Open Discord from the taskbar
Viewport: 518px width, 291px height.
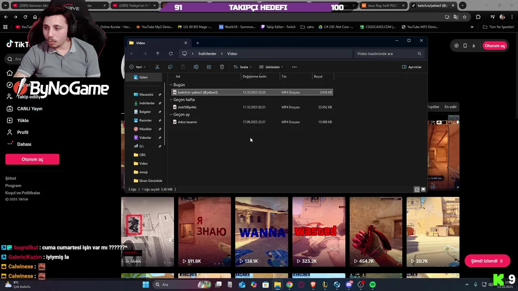(x=349, y=285)
